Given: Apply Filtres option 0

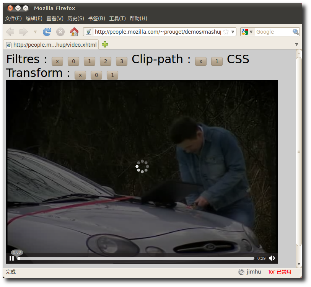Looking at the screenshot, I should 73,61.
